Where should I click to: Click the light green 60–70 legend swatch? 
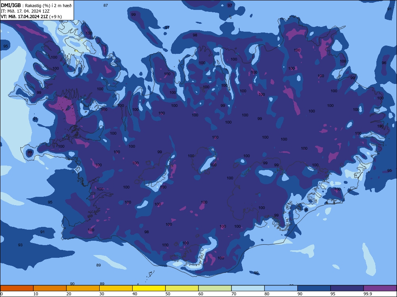point(215,288)
